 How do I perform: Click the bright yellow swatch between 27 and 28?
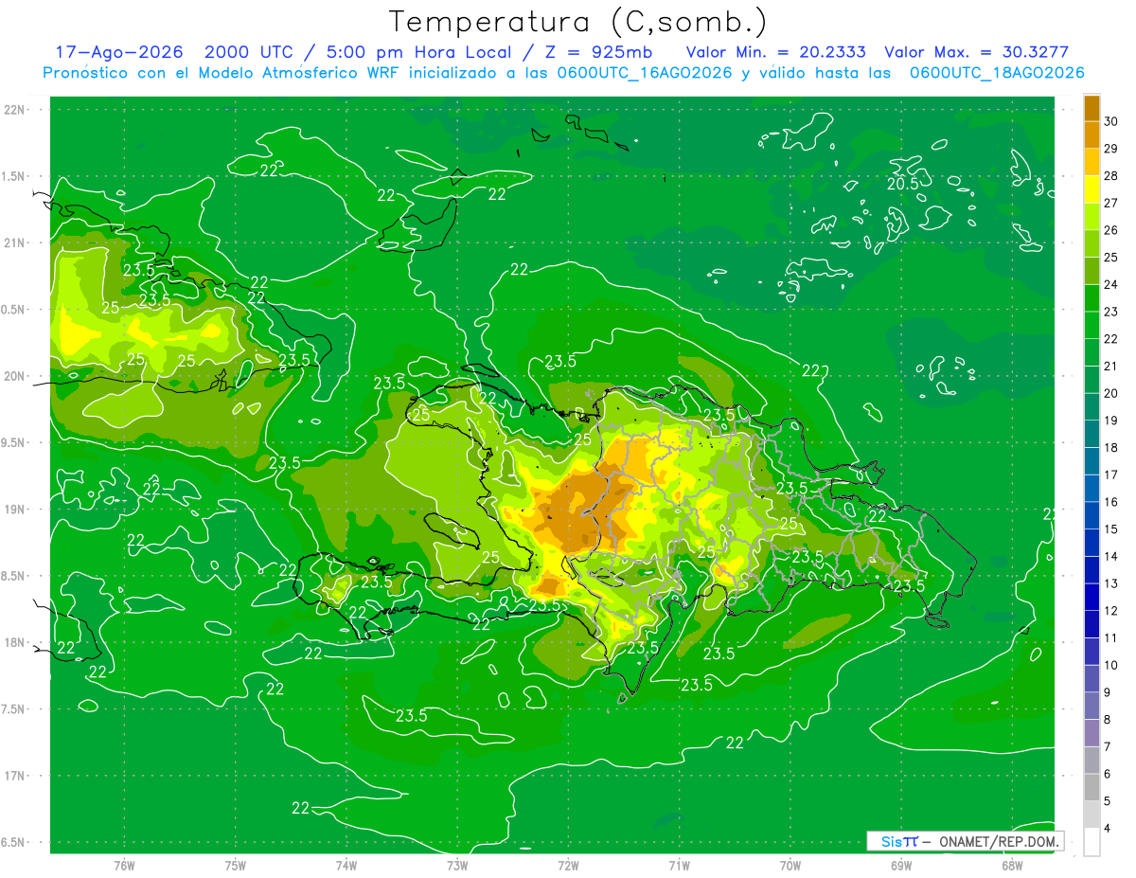pos(1092,189)
